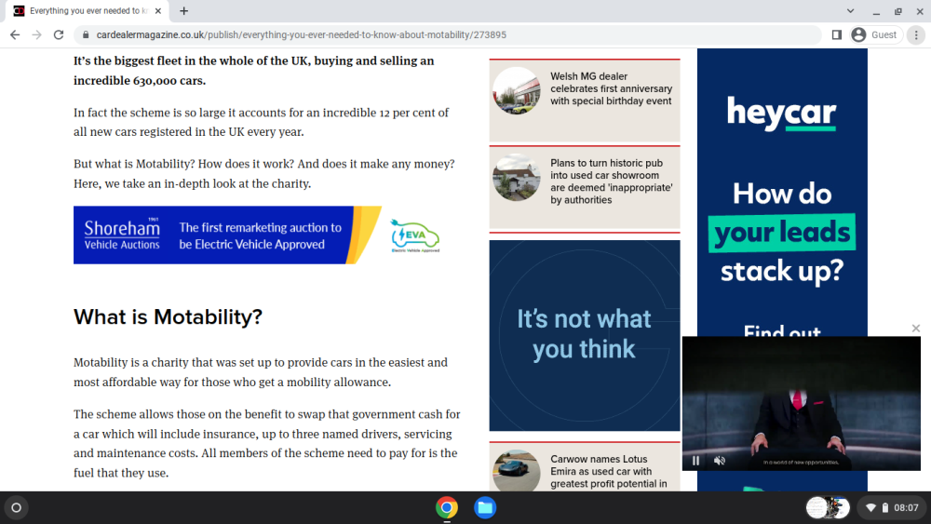Click the 'What is Motability?' heading

coord(168,316)
